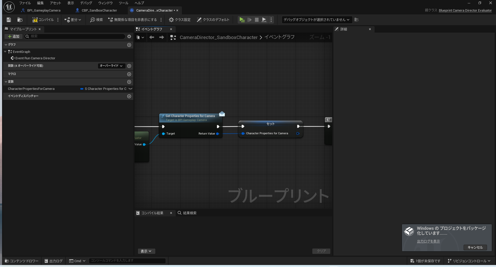Click the Find search icon in toolbar
Screen dimensions: 496x267
coord(96,20)
